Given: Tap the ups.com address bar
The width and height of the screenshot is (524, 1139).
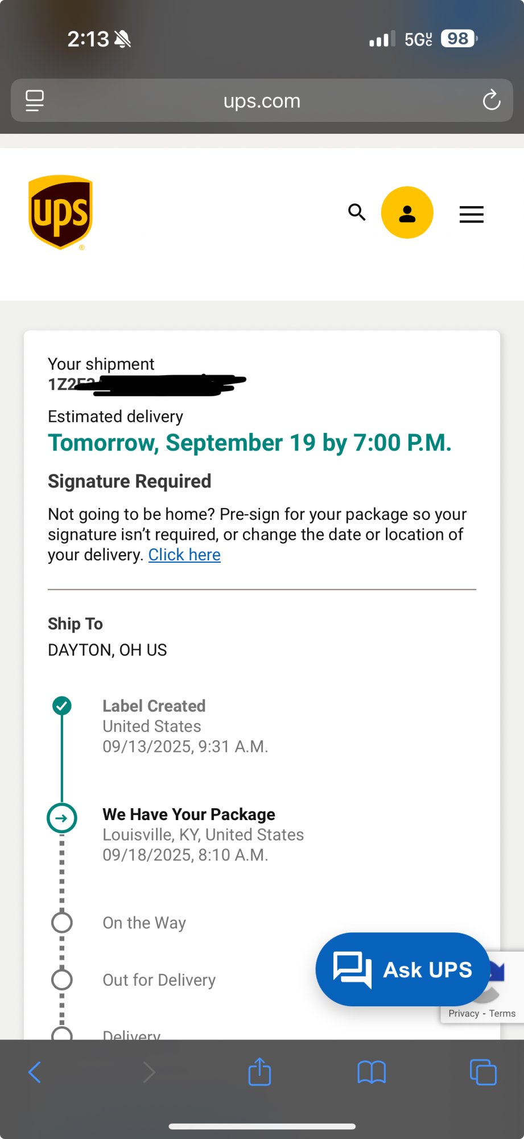Looking at the screenshot, I should pos(262,101).
